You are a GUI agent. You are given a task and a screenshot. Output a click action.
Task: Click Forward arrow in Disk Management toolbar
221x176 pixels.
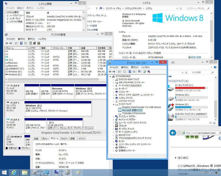(x=11, y=43)
